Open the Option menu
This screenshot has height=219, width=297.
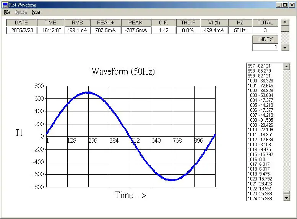(x=21, y=12)
